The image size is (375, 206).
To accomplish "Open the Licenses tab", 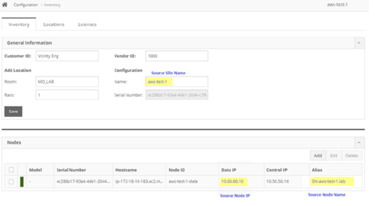I will (87, 24).
